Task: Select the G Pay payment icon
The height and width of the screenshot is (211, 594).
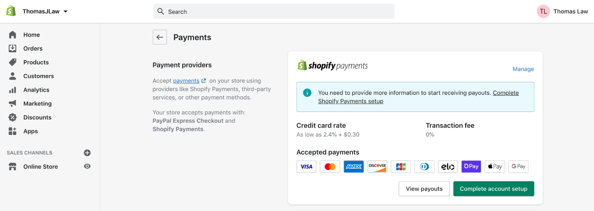Action: (x=518, y=166)
